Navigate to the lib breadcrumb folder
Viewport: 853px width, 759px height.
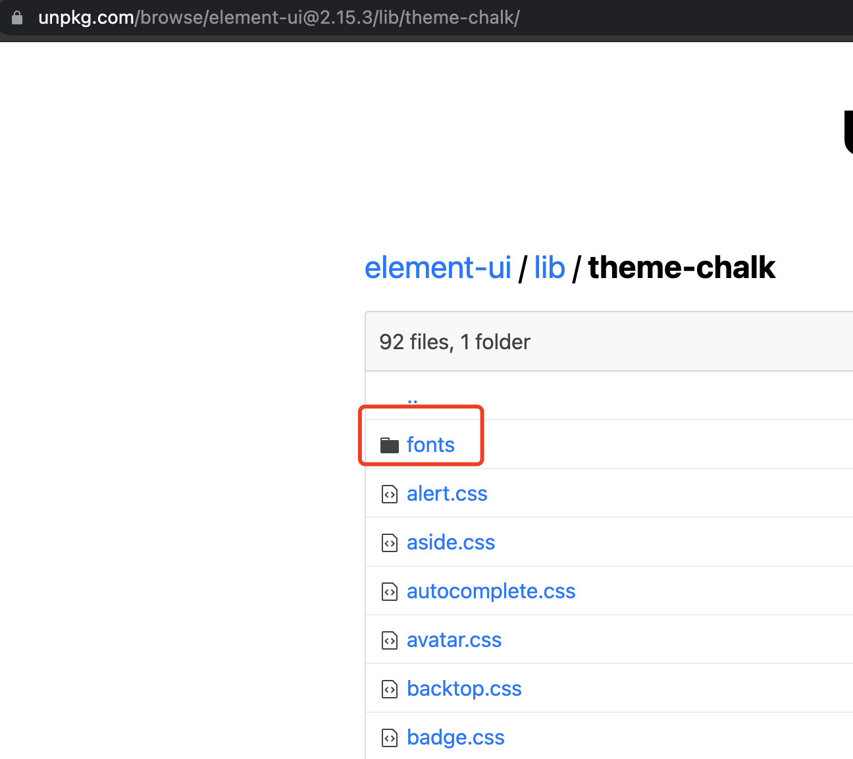click(550, 267)
